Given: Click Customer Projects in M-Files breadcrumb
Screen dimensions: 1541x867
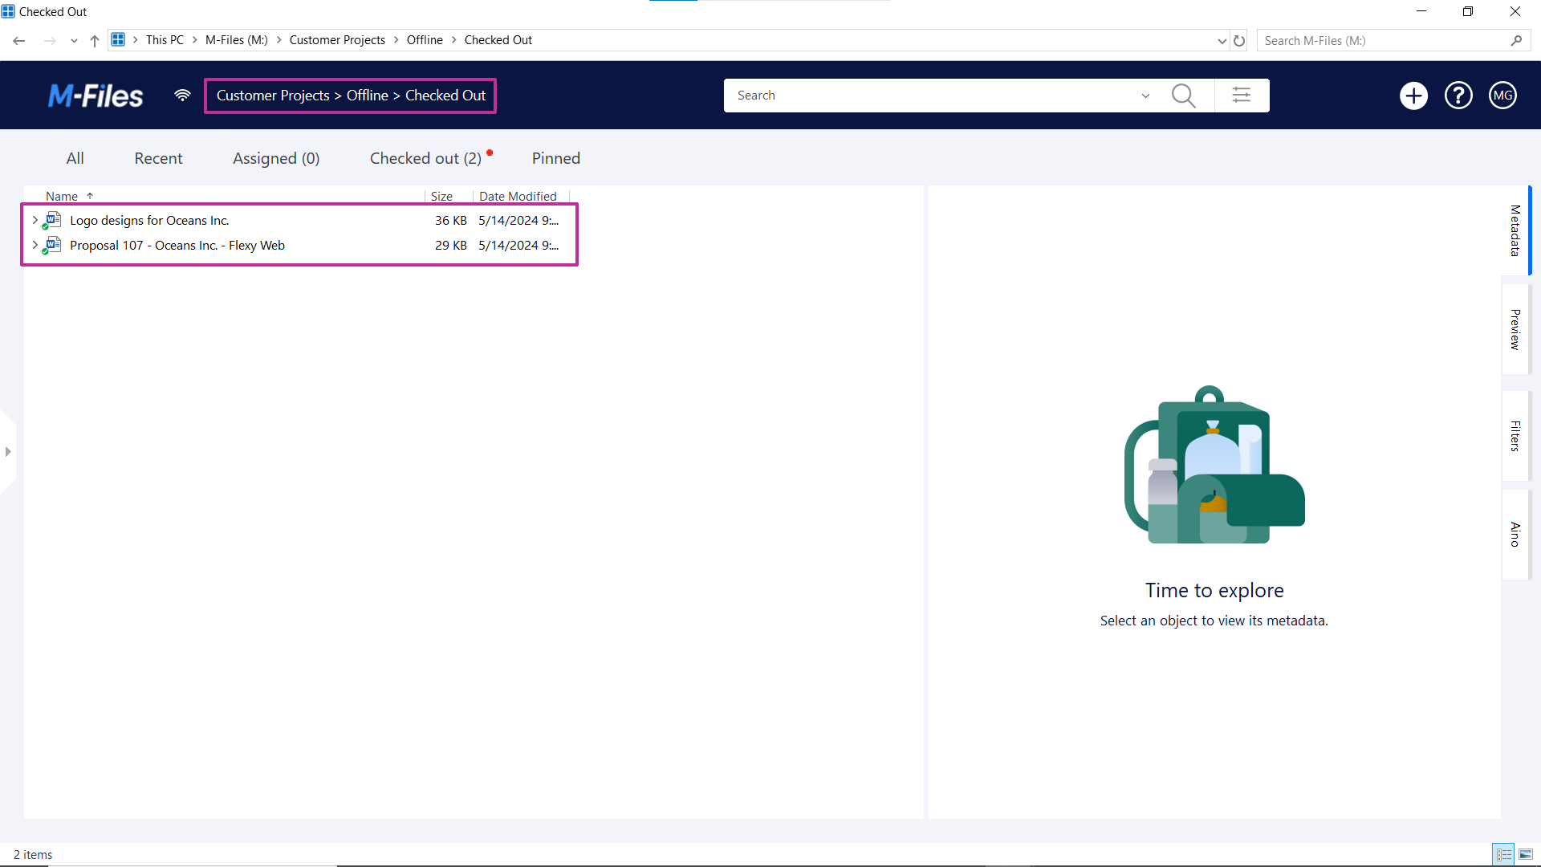Looking at the screenshot, I should 273,96.
